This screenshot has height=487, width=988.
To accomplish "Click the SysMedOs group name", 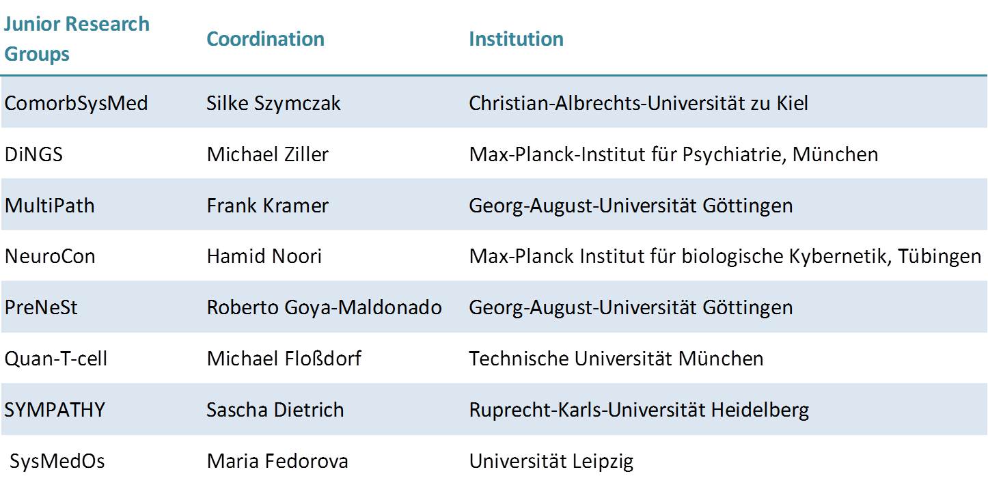I will [x=57, y=461].
